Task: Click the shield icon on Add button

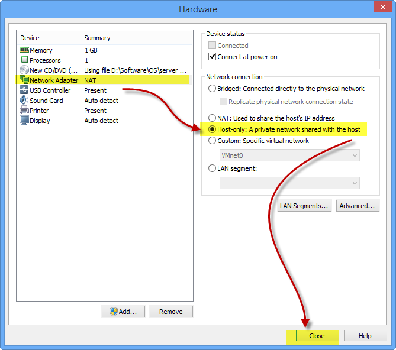Action: coord(114,312)
